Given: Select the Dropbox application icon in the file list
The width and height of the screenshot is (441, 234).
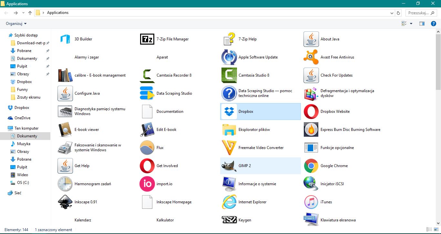Looking at the screenshot, I should coord(229,112).
